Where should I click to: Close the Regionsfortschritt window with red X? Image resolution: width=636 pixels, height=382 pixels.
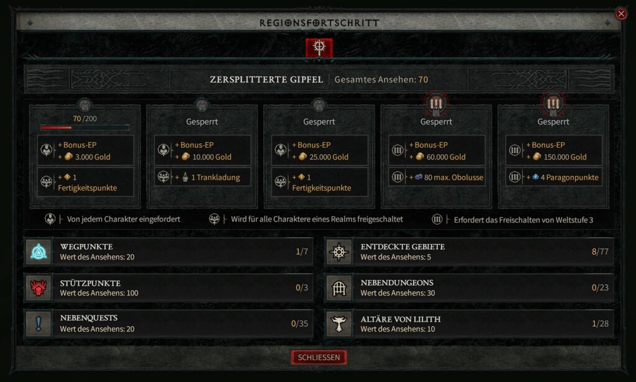coord(621,14)
